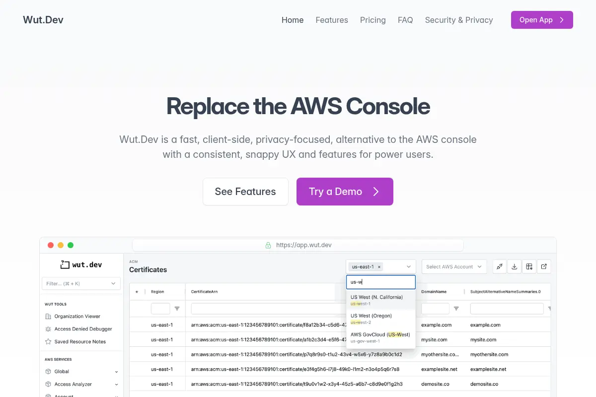This screenshot has height=397, width=596.
Task: Click the certificate ARN ending c8d9e0f1g2h3
Action: 297,384
